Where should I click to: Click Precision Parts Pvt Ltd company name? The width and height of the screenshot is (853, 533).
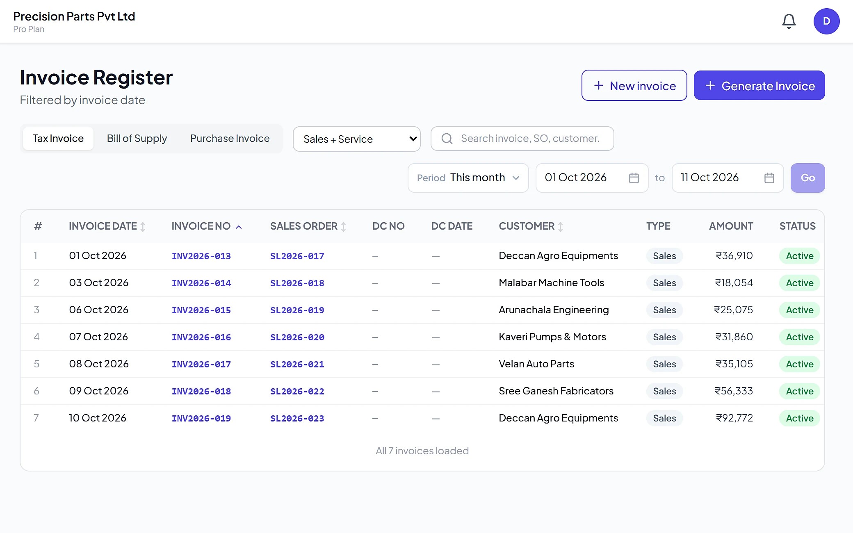coord(74,16)
